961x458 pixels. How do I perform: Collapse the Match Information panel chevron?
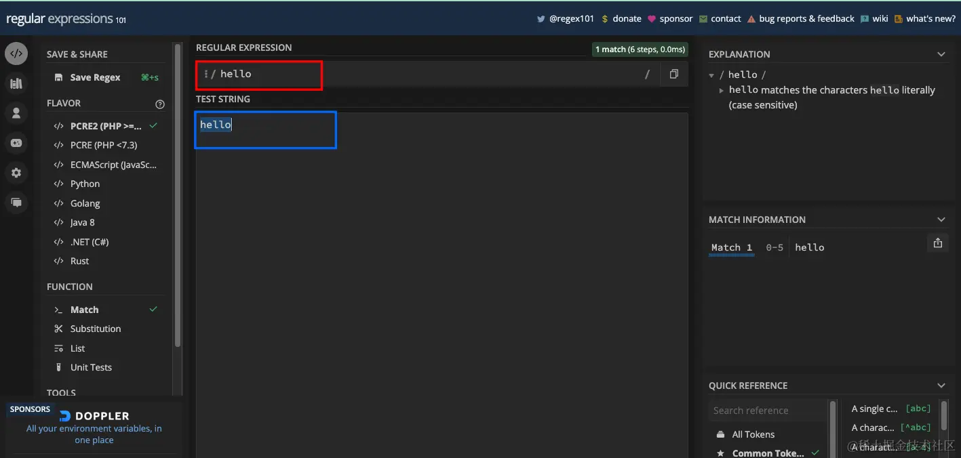941,220
